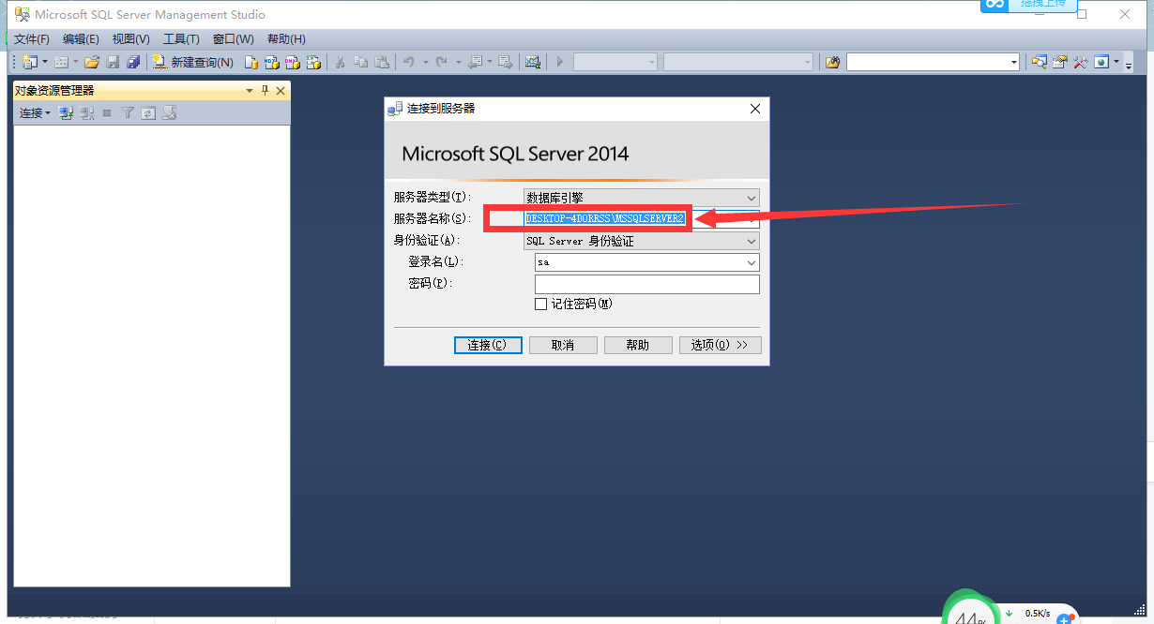Open the 视图(V) menu
The height and width of the screenshot is (624, 1154).
[x=130, y=38]
